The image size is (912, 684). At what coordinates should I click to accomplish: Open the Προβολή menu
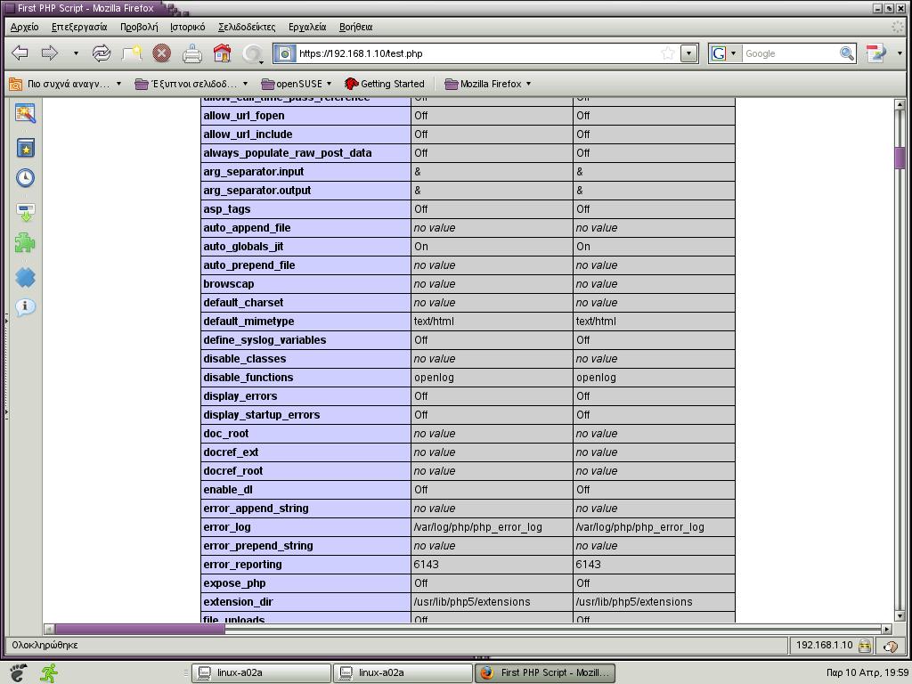coord(138,27)
